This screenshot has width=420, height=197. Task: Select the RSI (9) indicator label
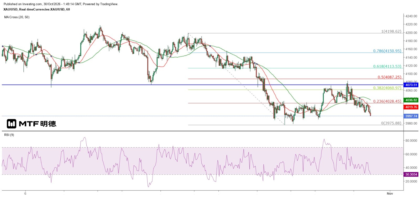(x=9, y=135)
